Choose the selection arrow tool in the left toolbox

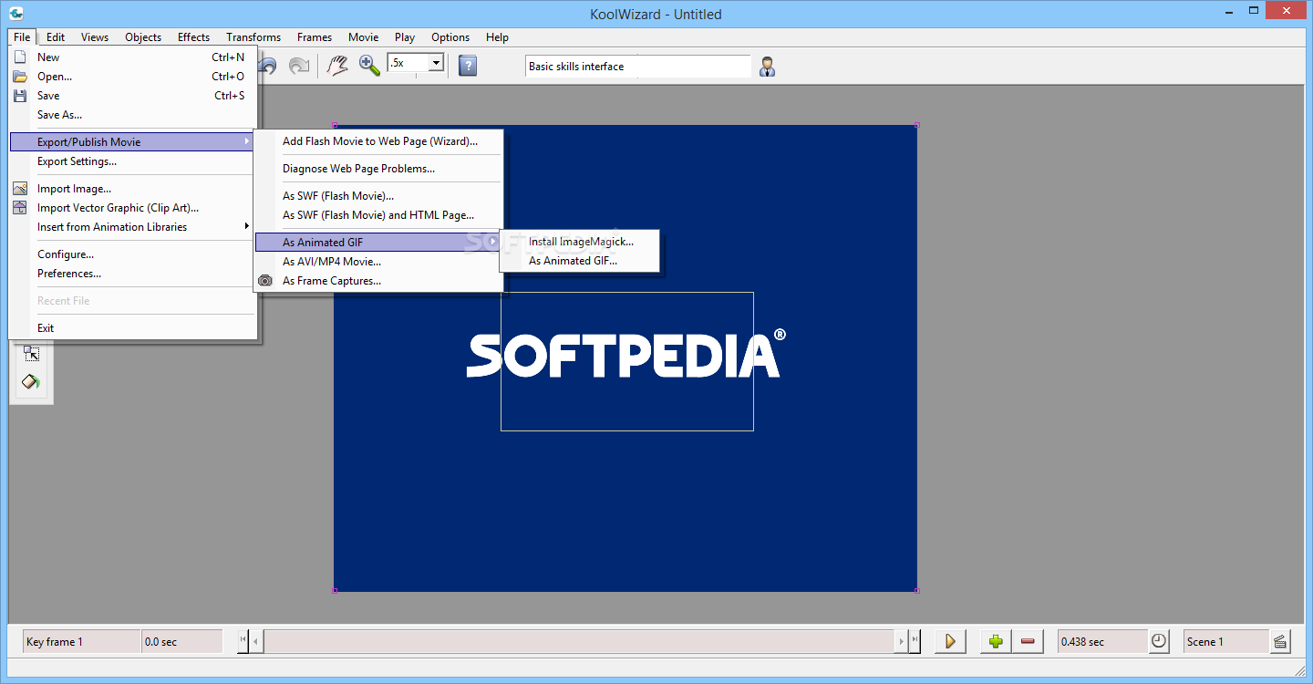click(31, 355)
